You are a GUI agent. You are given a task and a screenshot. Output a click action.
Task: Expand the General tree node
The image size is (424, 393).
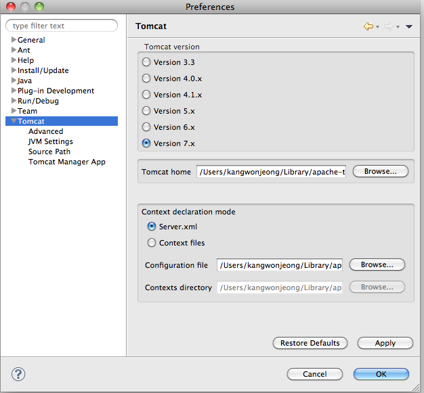pyautogui.click(x=14, y=40)
